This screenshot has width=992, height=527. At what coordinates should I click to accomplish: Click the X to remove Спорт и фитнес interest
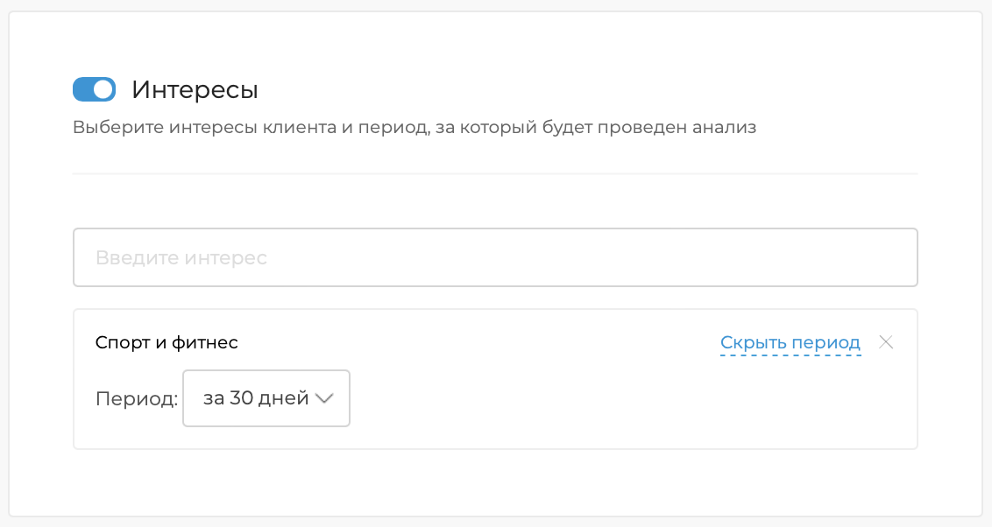coord(885,342)
